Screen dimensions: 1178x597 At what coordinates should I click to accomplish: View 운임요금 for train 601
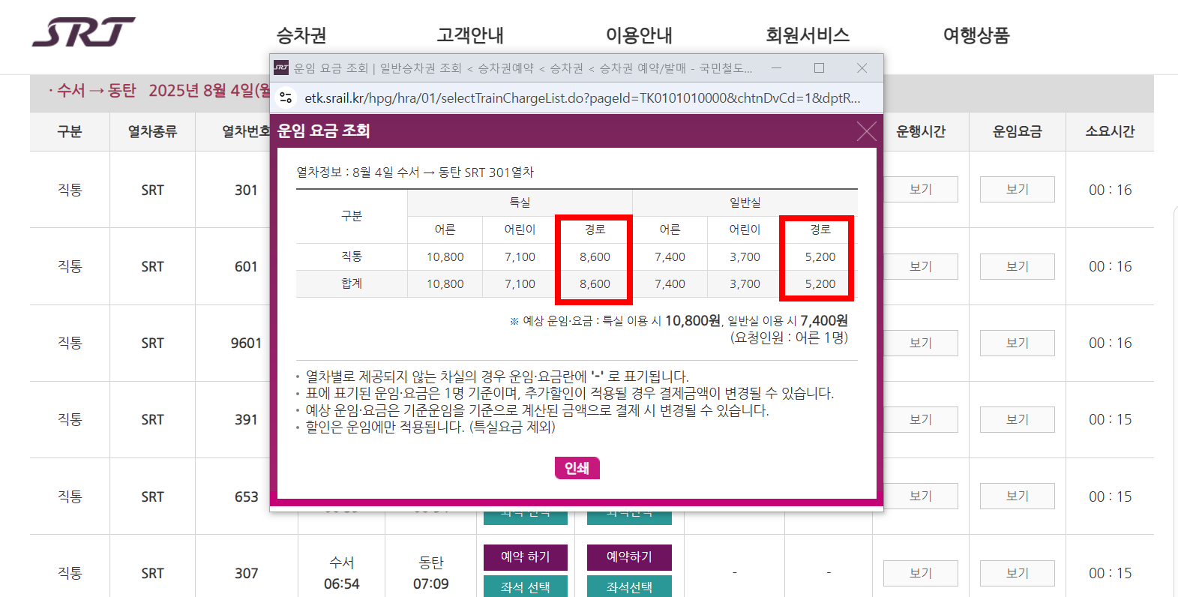(1017, 266)
